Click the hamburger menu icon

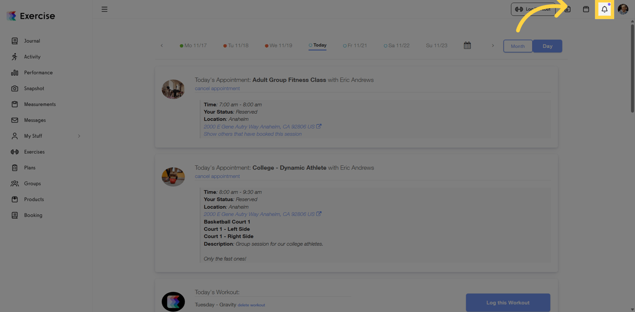tap(105, 9)
